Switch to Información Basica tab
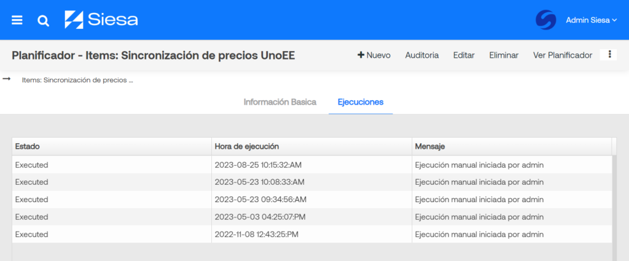This screenshot has width=629, height=261. (280, 102)
